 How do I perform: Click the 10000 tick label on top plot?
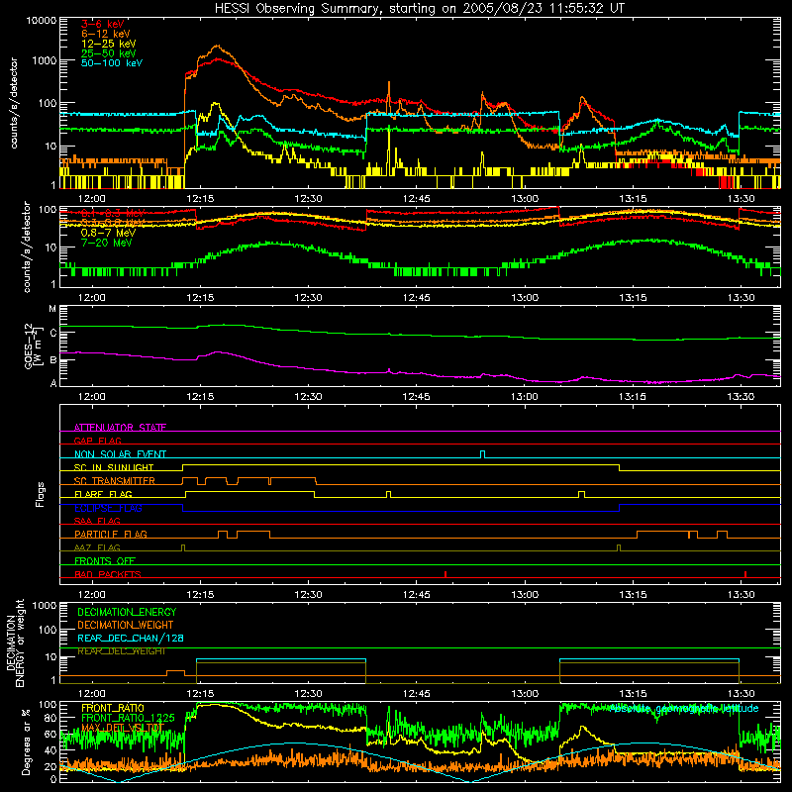point(42,21)
